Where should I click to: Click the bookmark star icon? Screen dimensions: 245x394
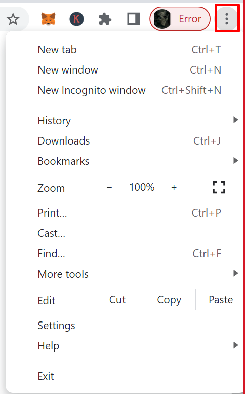point(13,19)
